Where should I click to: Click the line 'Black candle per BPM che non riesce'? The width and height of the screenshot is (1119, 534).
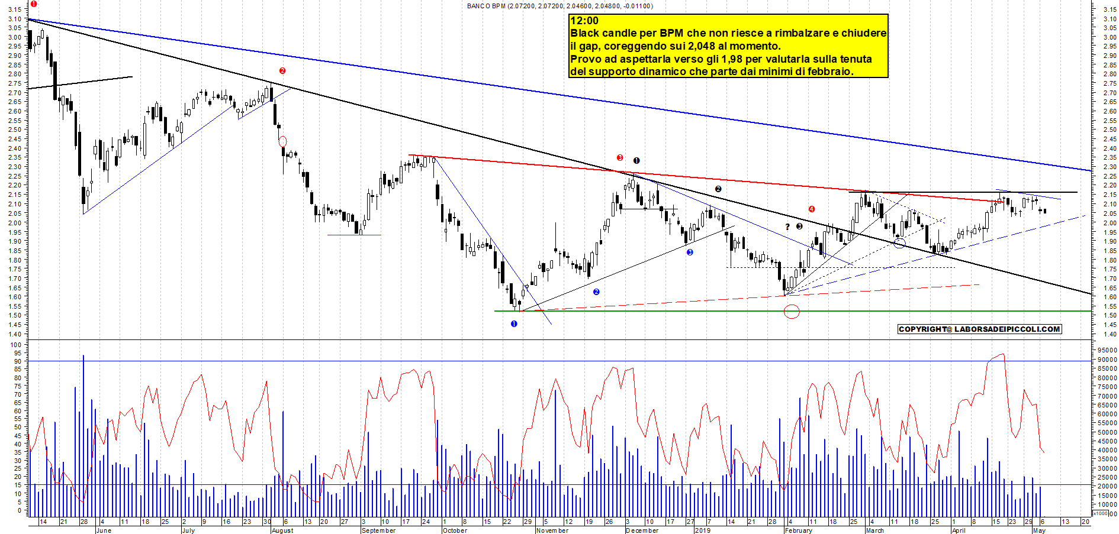(728, 33)
